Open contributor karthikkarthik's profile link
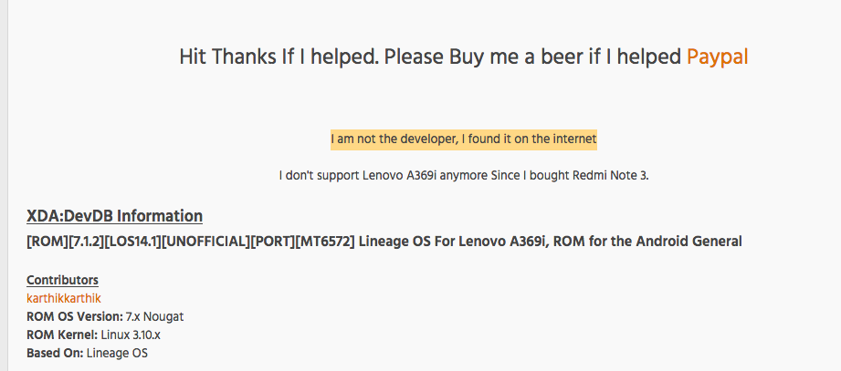This screenshot has width=841, height=371. 64,298
